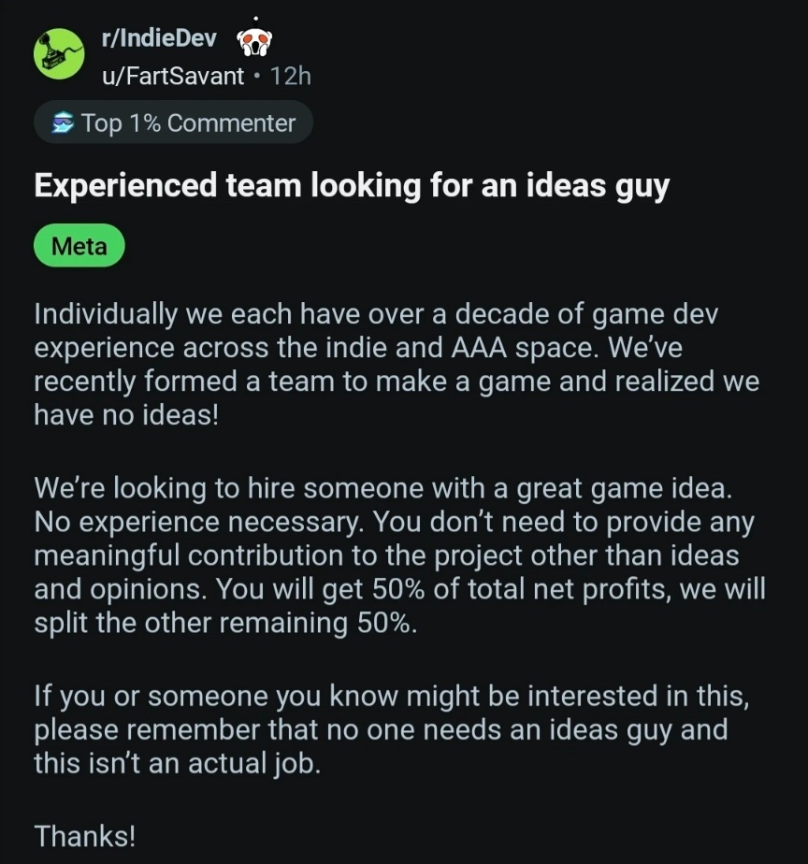
Task: Click the 'please remember that no one' line
Action: (x=380, y=729)
